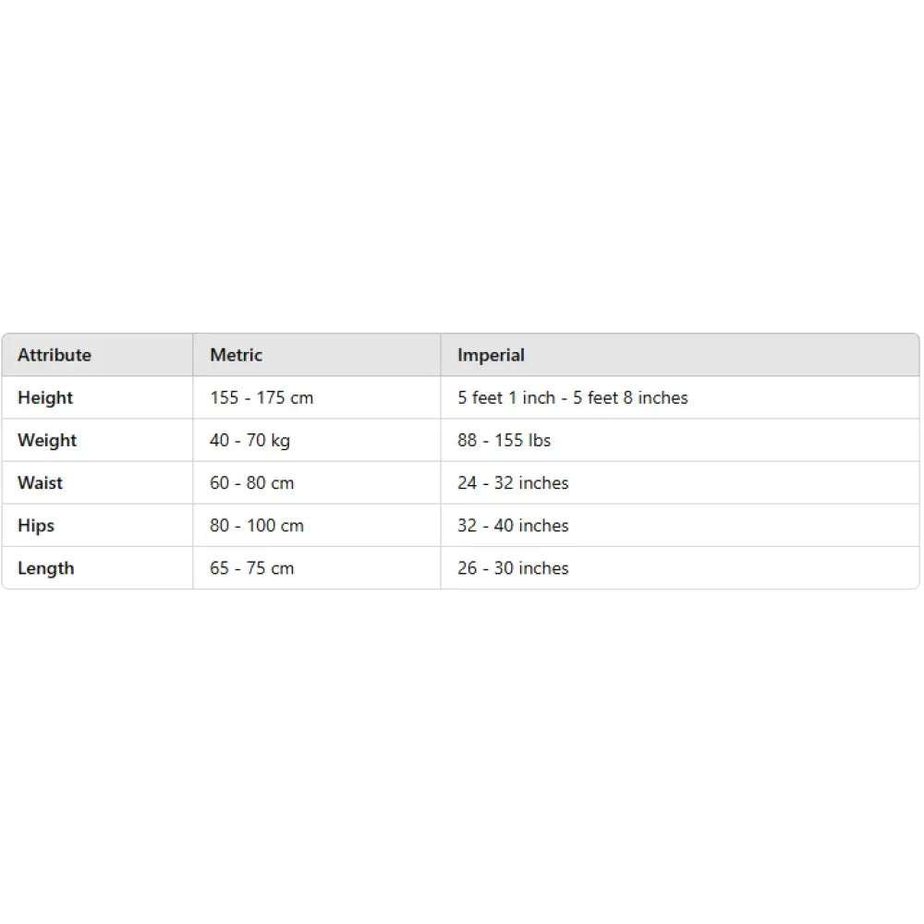
Task: Select the Hips row label
Action: pyautogui.click(x=36, y=526)
